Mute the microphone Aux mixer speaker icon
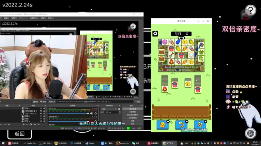Viewport: 261px width, 146px height. click(x=91, y=113)
